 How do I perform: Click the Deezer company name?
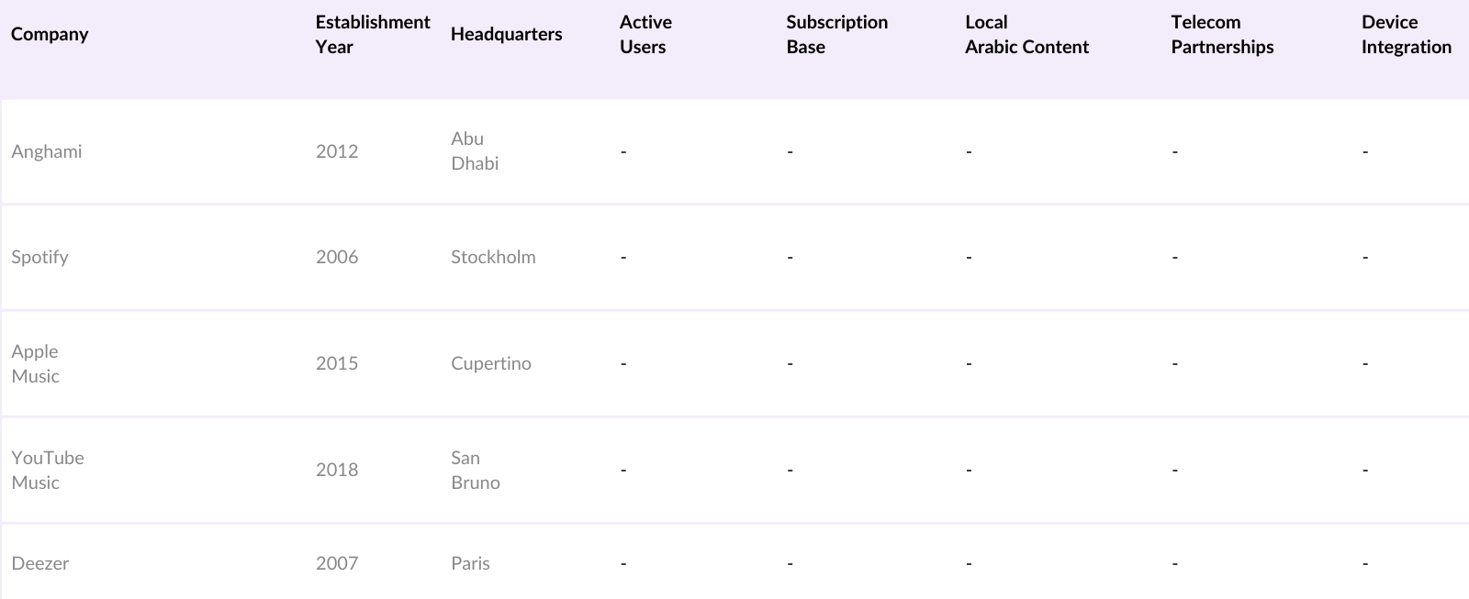pyautogui.click(x=40, y=563)
